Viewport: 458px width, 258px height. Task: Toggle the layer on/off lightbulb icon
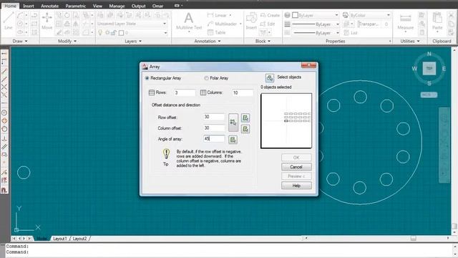100,33
